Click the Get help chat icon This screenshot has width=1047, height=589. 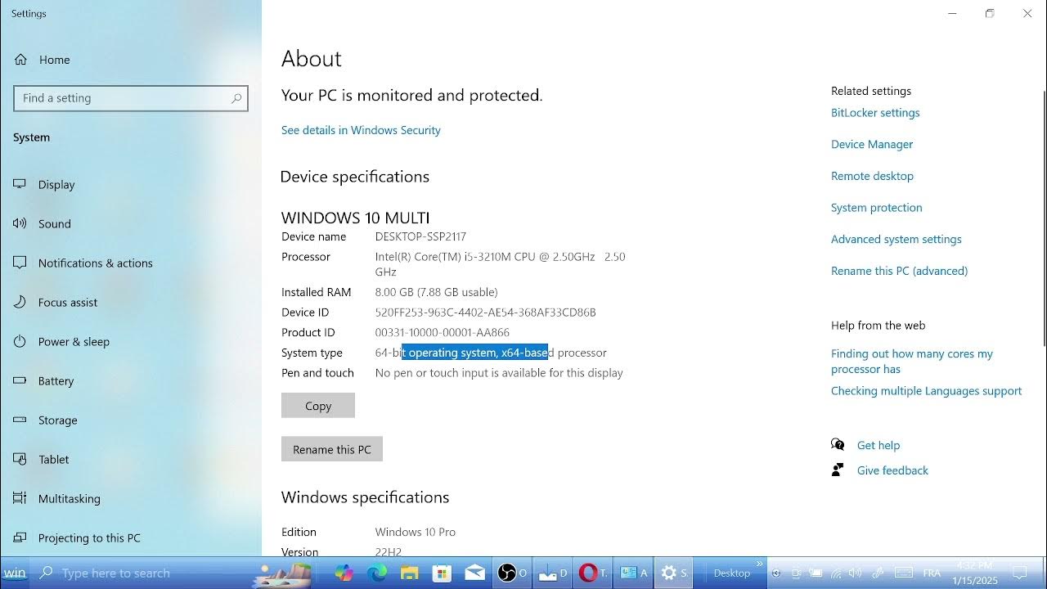click(838, 445)
